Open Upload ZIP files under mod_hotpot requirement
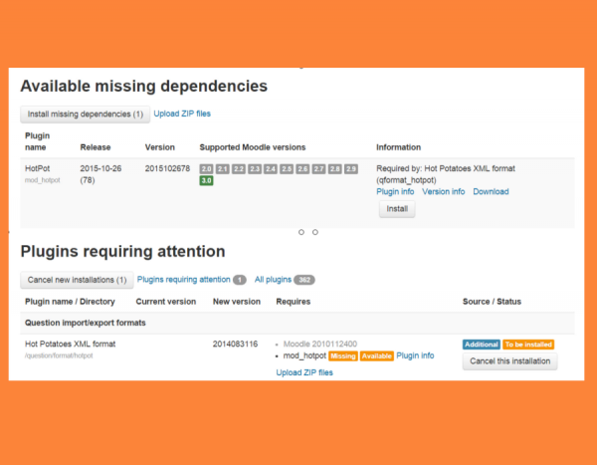 (x=304, y=372)
